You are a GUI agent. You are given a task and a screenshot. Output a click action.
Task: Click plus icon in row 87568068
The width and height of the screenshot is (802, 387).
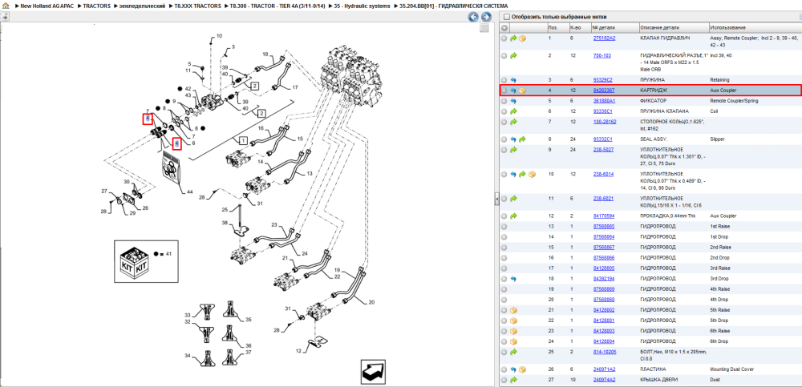coord(504,300)
